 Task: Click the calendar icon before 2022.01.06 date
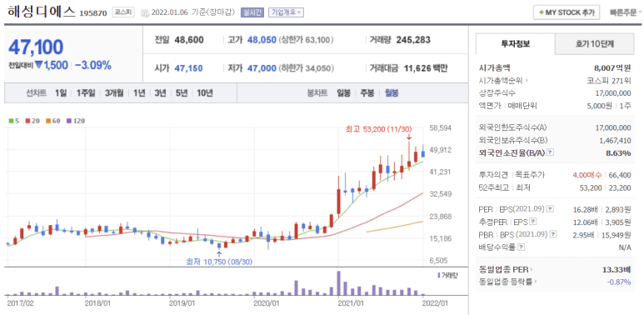(145, 12)
